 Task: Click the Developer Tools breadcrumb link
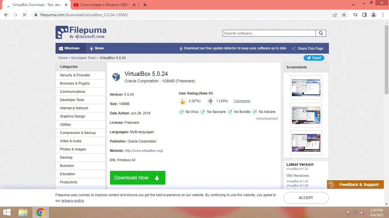click(83, 58)
